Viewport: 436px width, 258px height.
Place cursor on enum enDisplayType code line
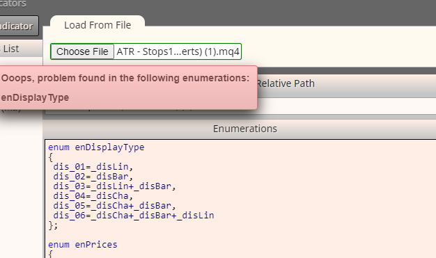pos(96,147)
